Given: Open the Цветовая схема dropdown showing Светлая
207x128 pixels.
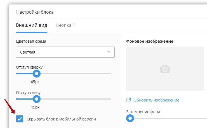Looking at the screenshot, I should [x=62, y=52].
